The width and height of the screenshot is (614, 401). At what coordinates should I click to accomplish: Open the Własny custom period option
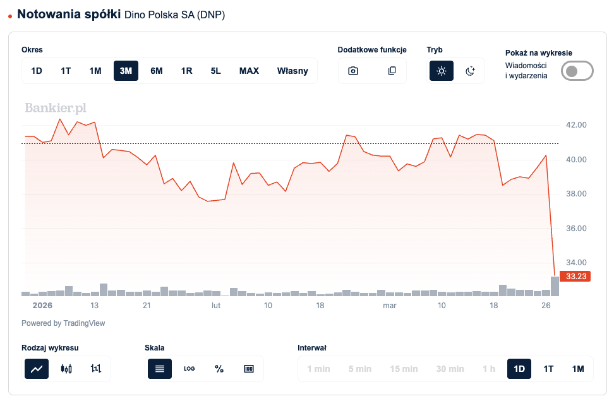292,71
